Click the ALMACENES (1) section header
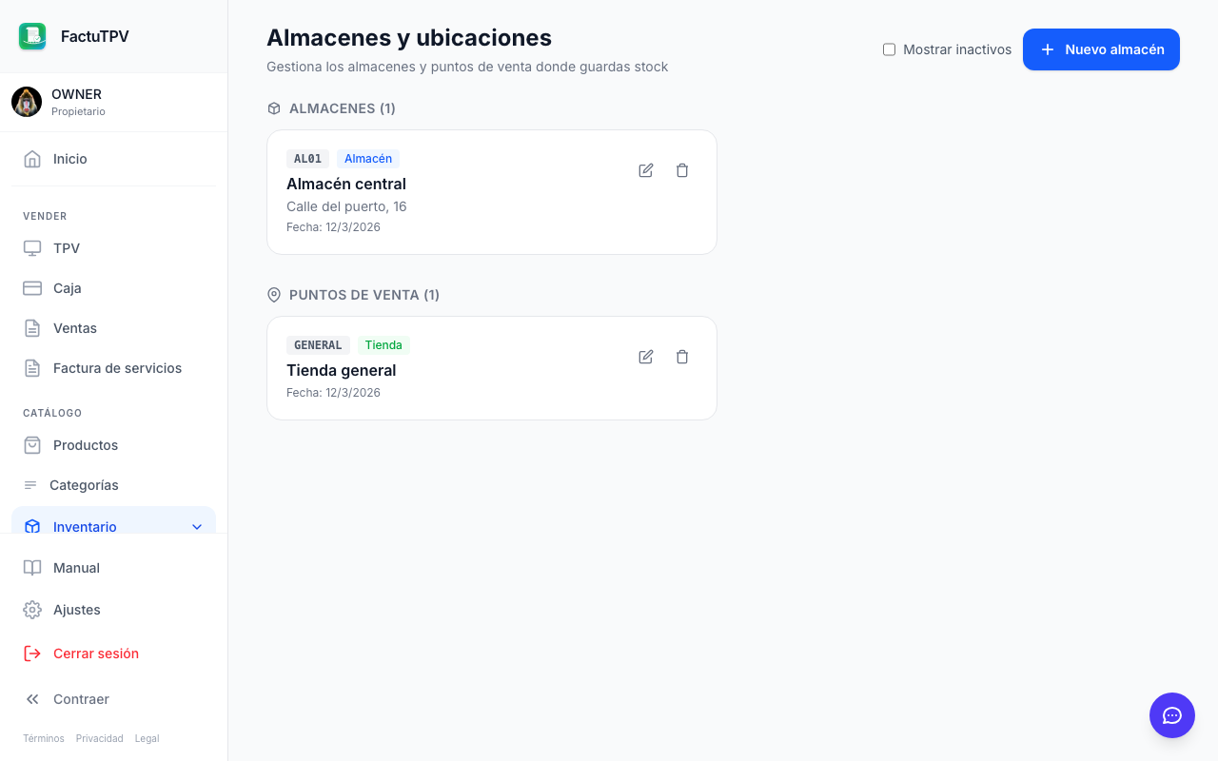Screen dimensions: 1218x761 point(343,108)
